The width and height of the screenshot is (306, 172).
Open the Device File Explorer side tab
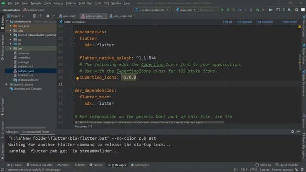(x=304, y=146)
